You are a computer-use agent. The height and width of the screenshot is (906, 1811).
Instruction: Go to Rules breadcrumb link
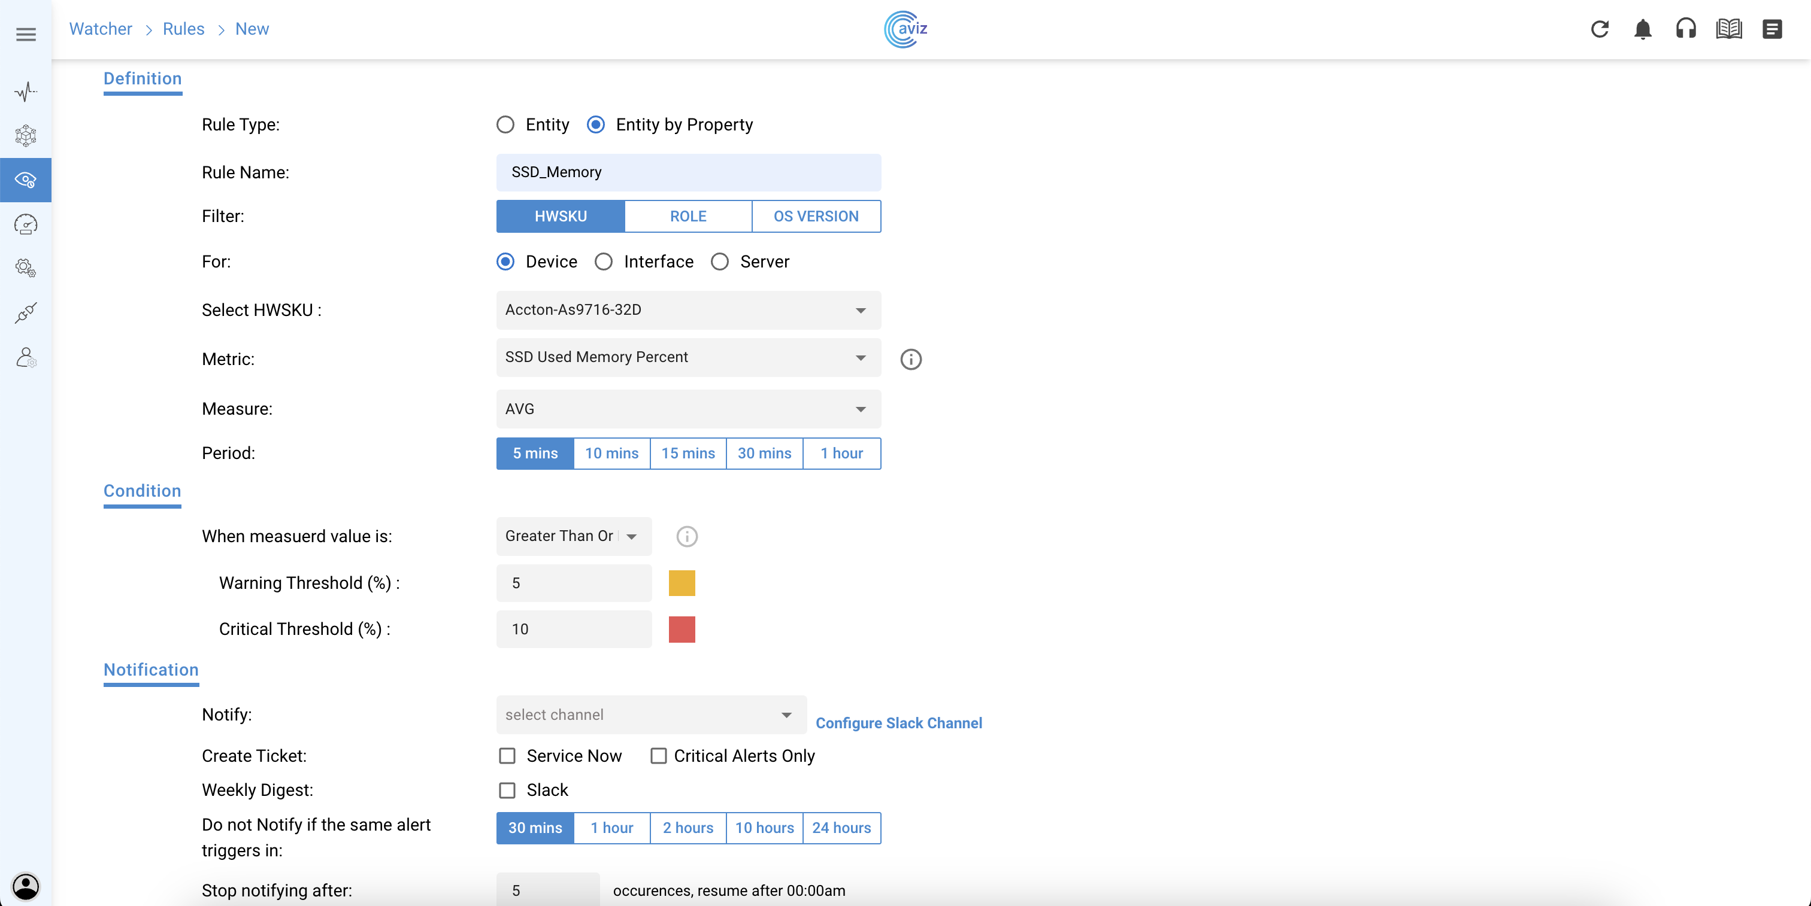coord(183,29)
